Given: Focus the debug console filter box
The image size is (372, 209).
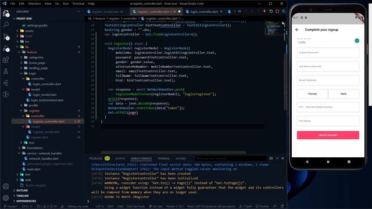Looking at the screenshot, I should tap(231, 158).
